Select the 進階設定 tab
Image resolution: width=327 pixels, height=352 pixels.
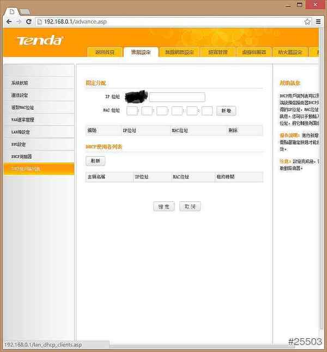[141, 52]
